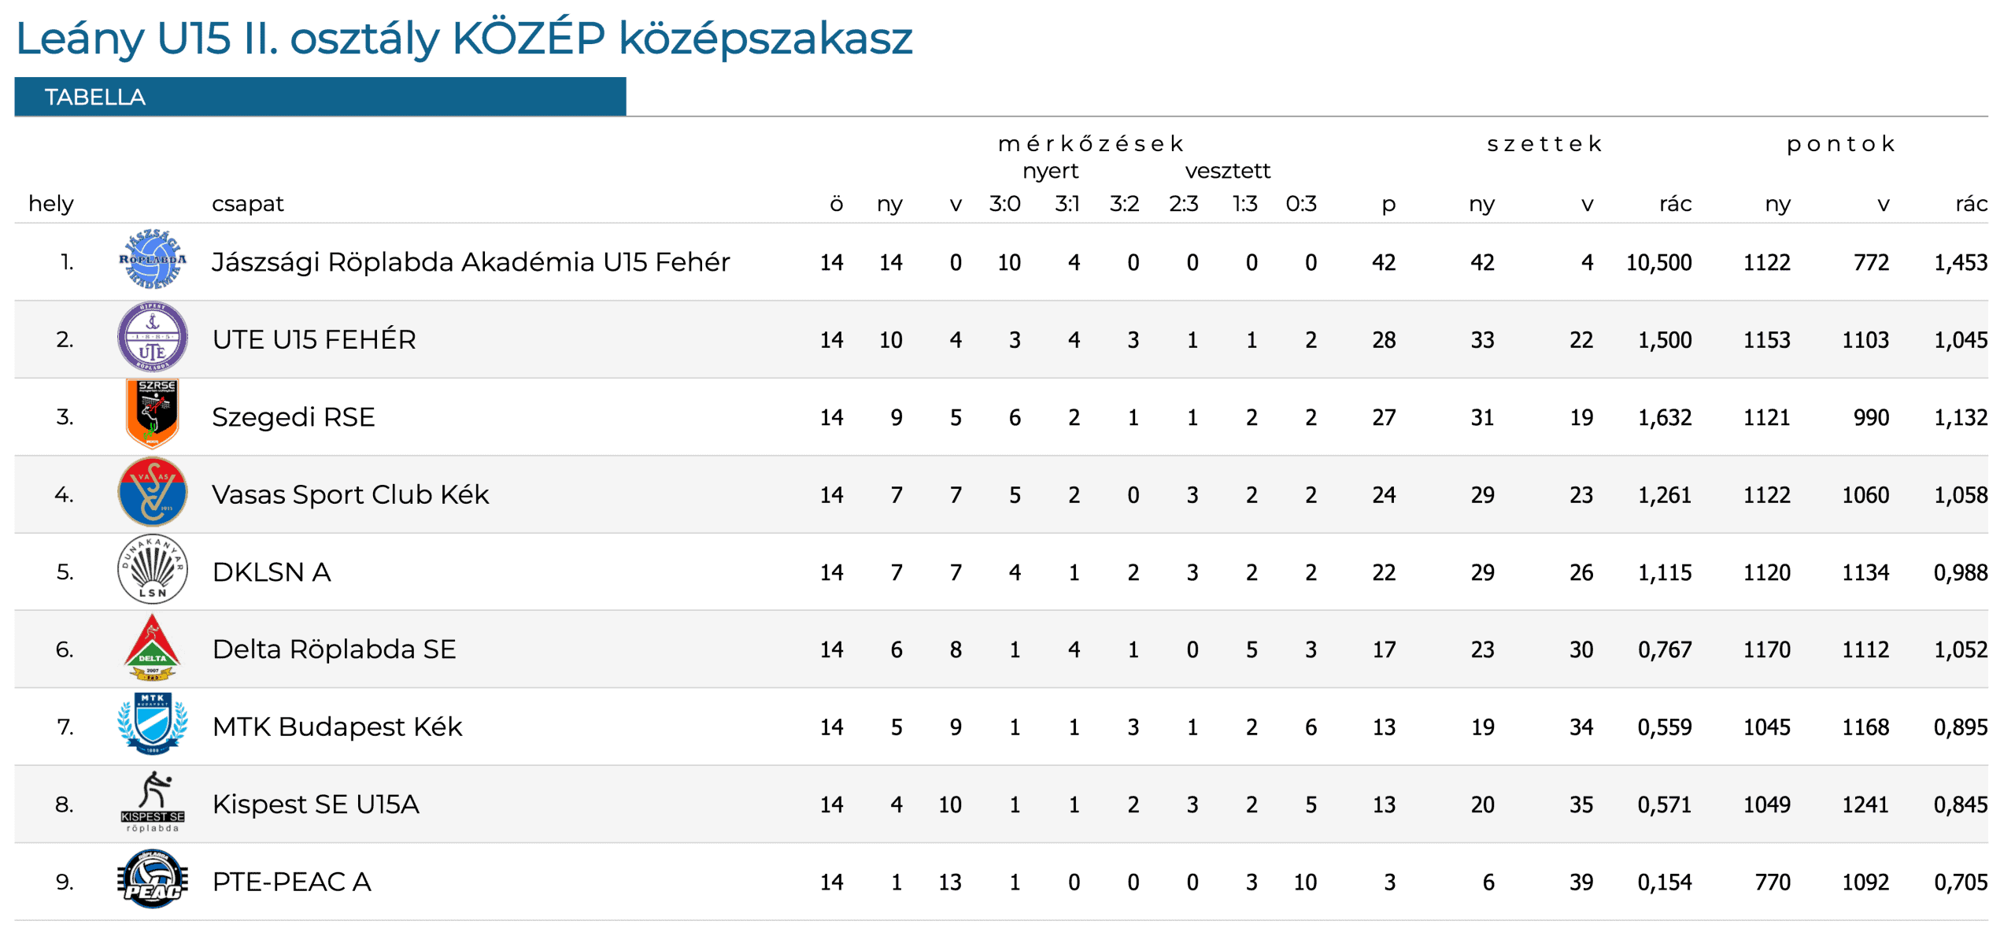Open the Jászsági Röplabda Akadémia U15 Fehér team
The height and width of the screenshot is (932, 2015).
471,262
